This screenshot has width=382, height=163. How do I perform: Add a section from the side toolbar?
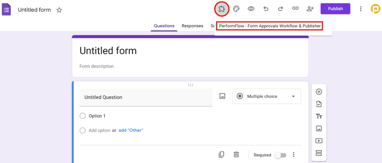pyautogui.click(x=319, y=153)
